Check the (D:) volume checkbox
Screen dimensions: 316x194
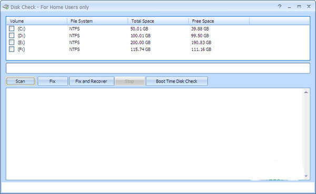12,35
